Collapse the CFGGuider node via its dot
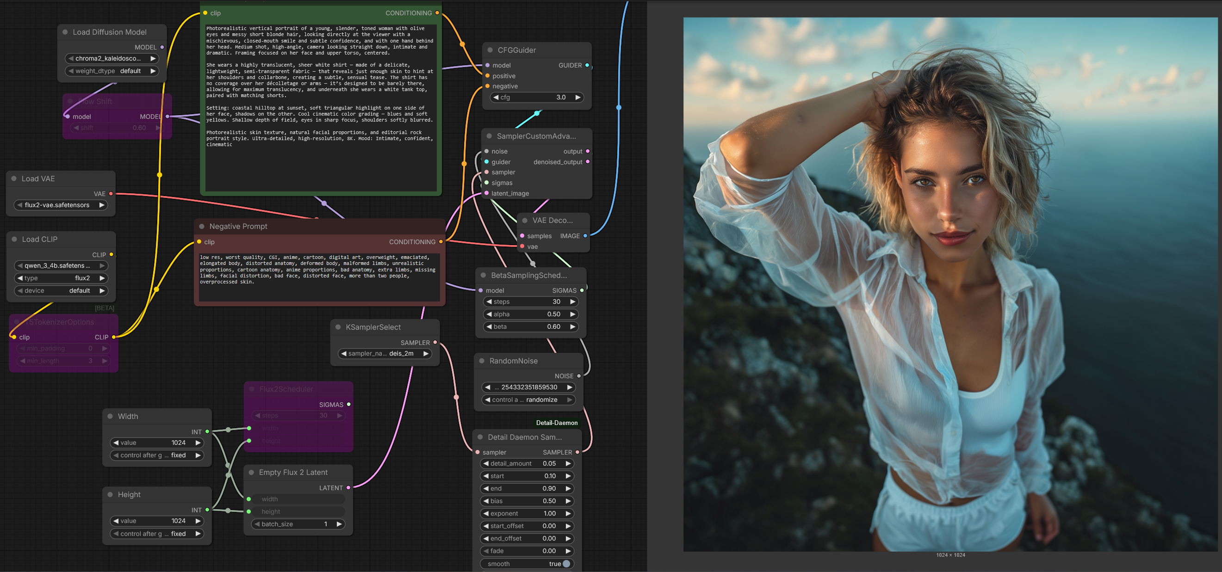Screen dimensions: 1222x572 pos(490,50)
